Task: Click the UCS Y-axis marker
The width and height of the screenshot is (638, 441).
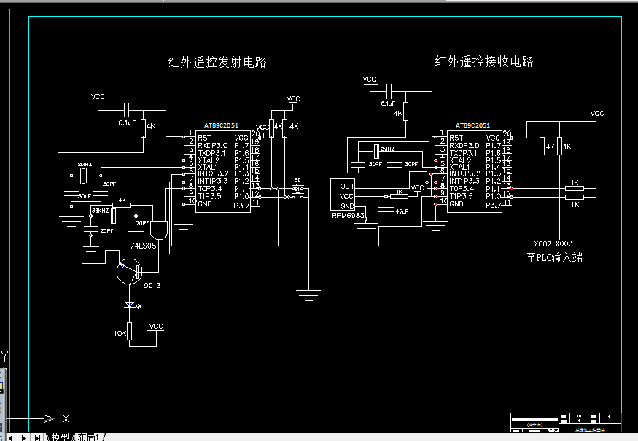Action: point(4,356)
